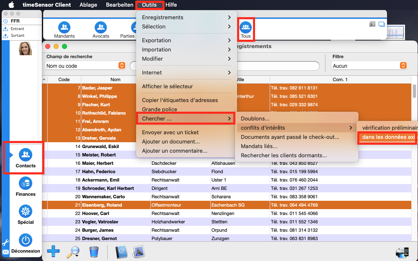
Task: Click the blue plus icon to add a record
Action: [x=53, y=251]
